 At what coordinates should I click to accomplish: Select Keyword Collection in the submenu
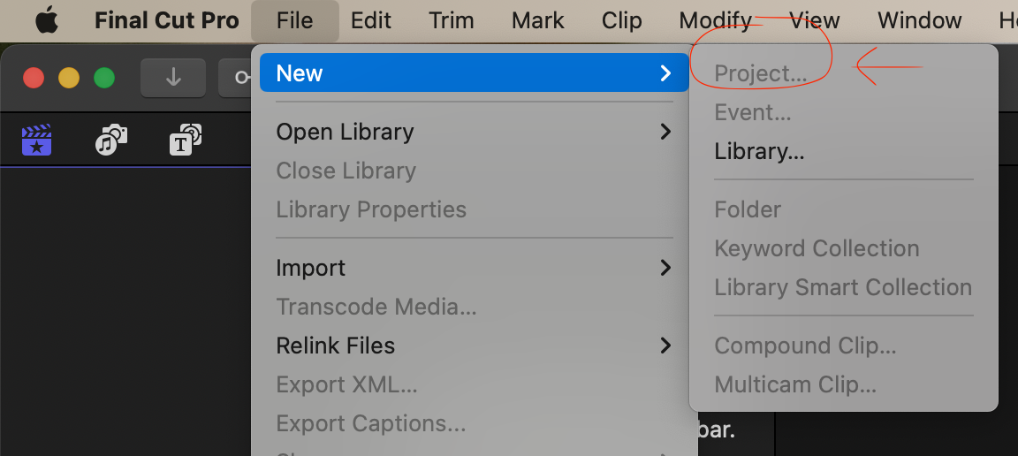pyautogui.click(x=817, y=248)
